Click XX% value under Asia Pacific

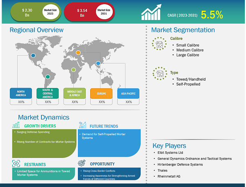coord(129,102)
